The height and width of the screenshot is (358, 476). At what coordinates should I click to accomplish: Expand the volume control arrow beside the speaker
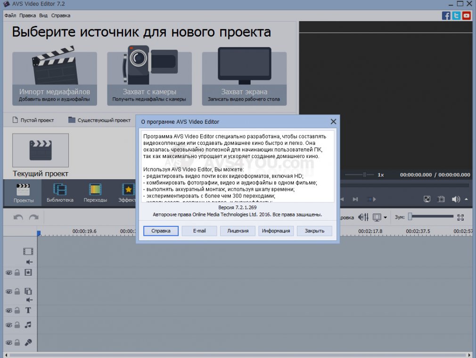click(x=466, y=199)
